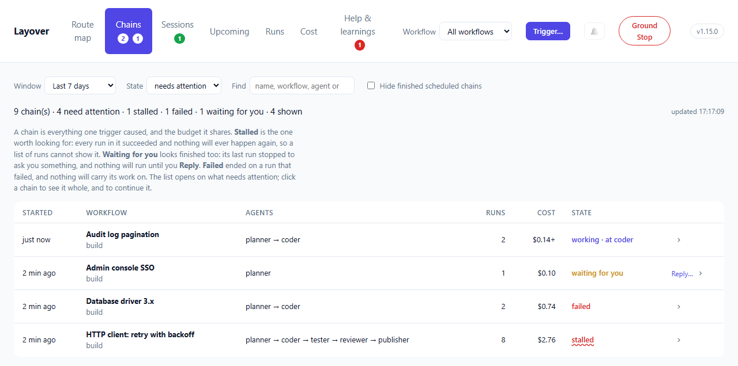Click the Trigger... button
738x366 pixels.
coord(548,31)
